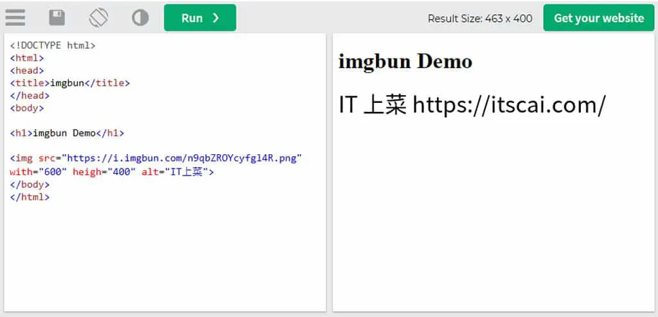Run the code with the green Run button

coord(200,17)
